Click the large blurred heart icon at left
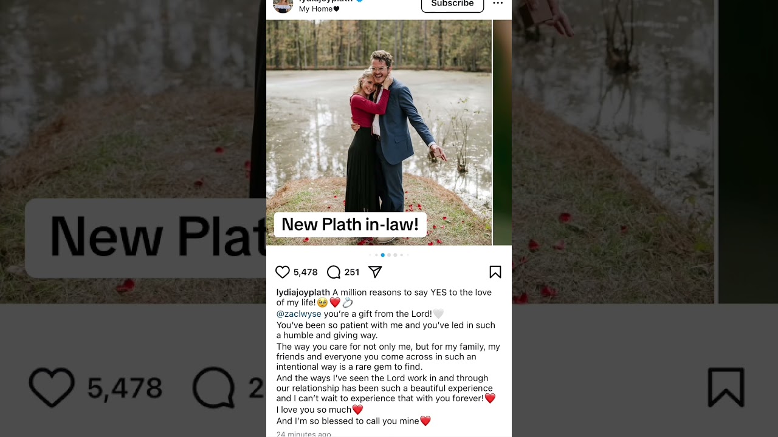The image size is (778, 437). pyautogui.click(x=52, y=387)
